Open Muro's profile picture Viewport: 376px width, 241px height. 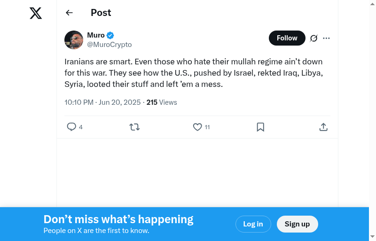pyautogui.click(x=74, y=40)
